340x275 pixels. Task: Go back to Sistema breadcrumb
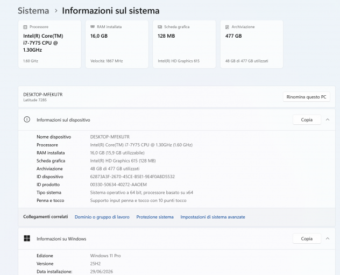click(33, 11)
